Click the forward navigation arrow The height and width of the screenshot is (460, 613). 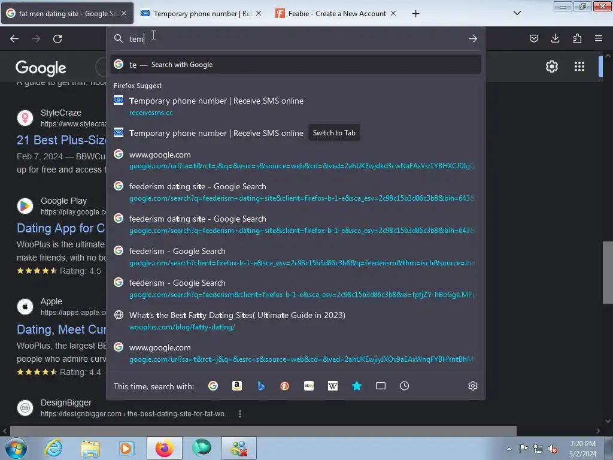click(36, 39)
